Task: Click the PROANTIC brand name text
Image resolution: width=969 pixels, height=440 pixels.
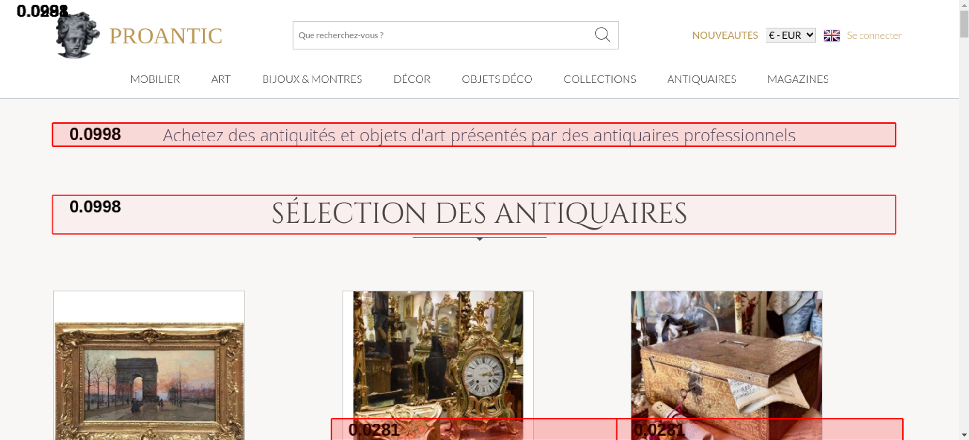Action: (166, 36)
